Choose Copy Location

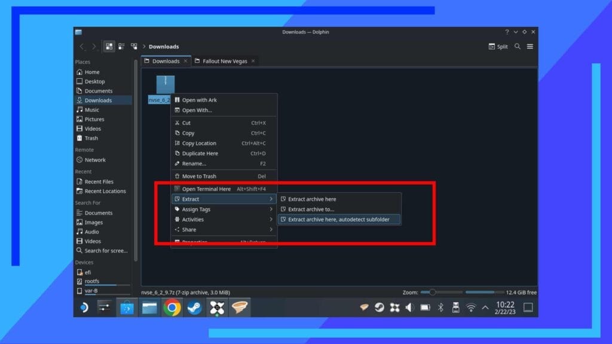(224, 143)
